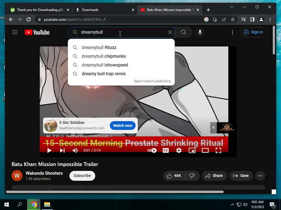Install app icon in address bar
Image resolution: width=281 pixels, height=210 pixels.
pyautogui.click(x=215, y=19)
